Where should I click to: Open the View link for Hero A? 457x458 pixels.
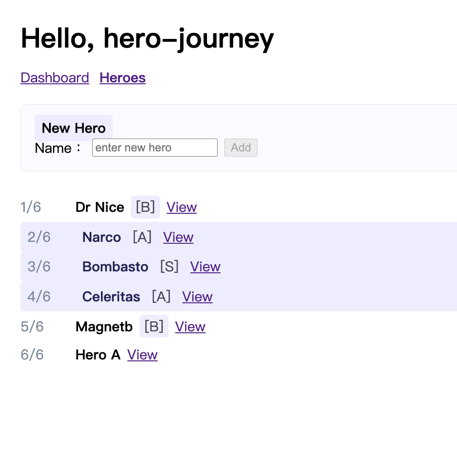pyautogui.click(x=142, y=355)
